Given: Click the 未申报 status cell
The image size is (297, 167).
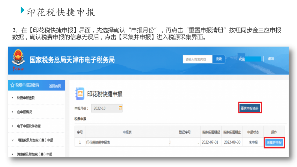Looking at the screenshot, I should click(253, 142).
